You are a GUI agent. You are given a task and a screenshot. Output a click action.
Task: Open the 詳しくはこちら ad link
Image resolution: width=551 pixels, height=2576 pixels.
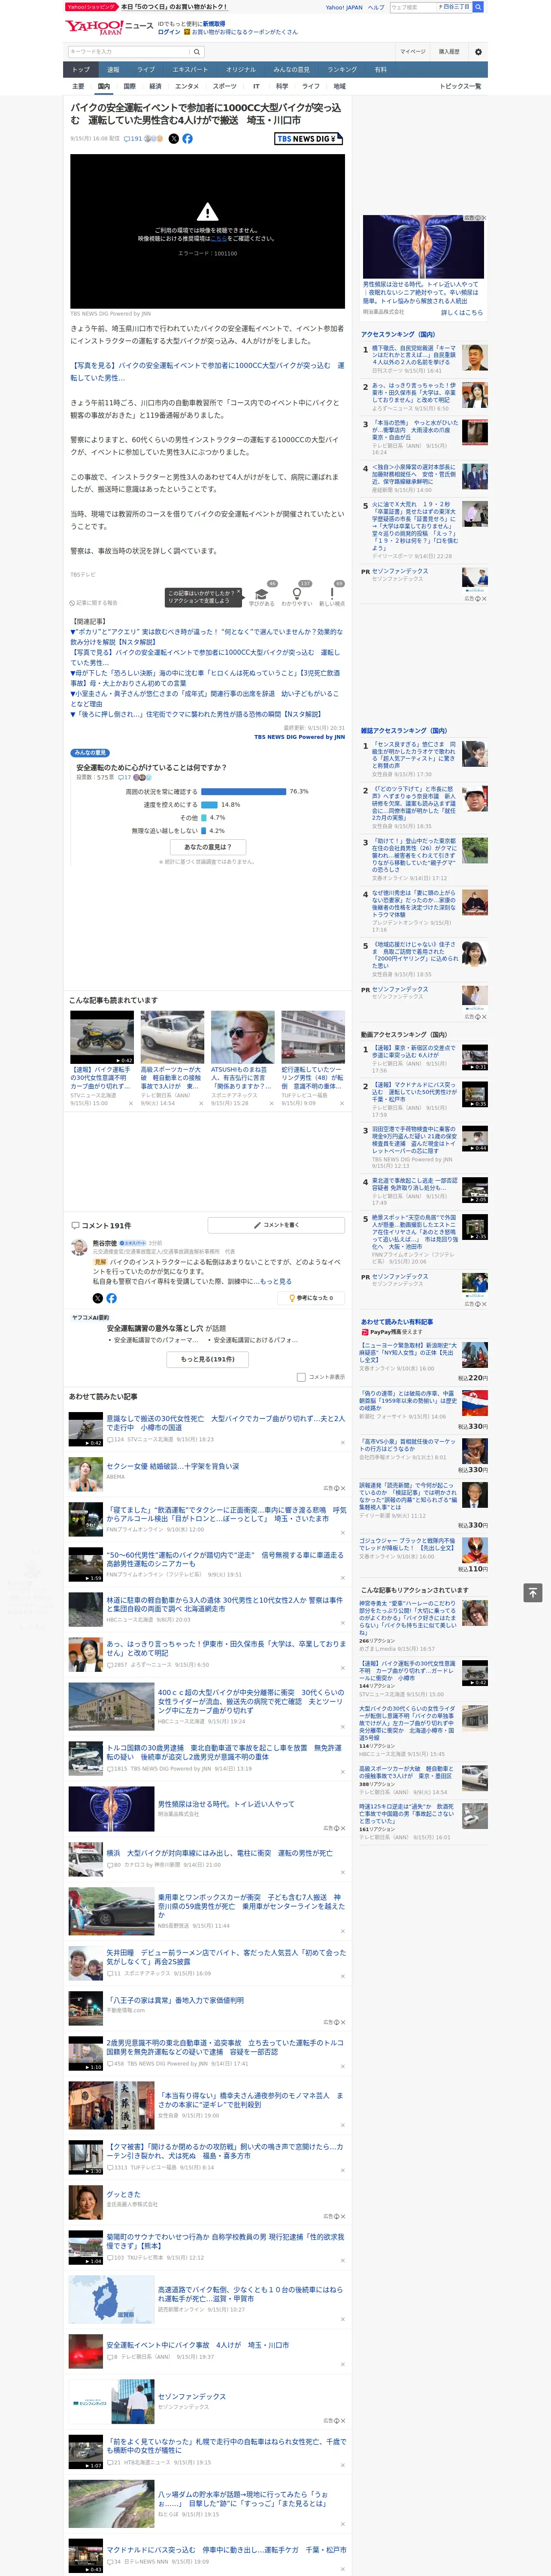click(462, 313)
